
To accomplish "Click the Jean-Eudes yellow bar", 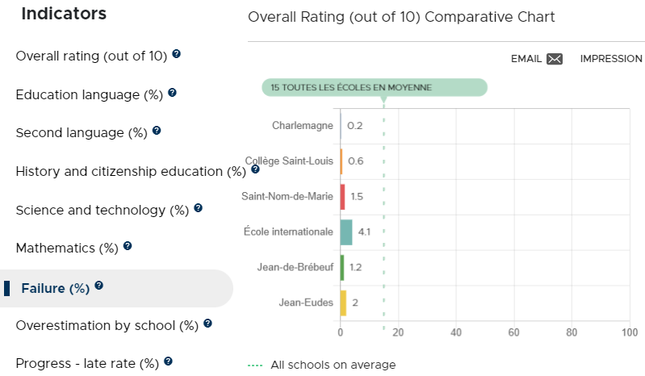I will (x=343, y=303).
